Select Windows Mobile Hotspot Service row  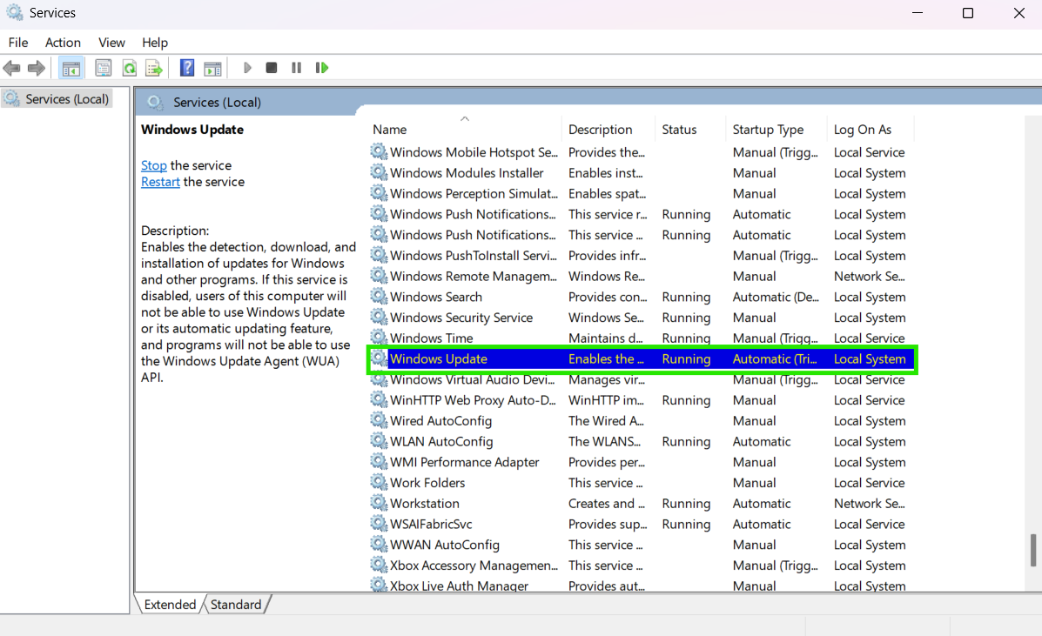click(642, 152)
